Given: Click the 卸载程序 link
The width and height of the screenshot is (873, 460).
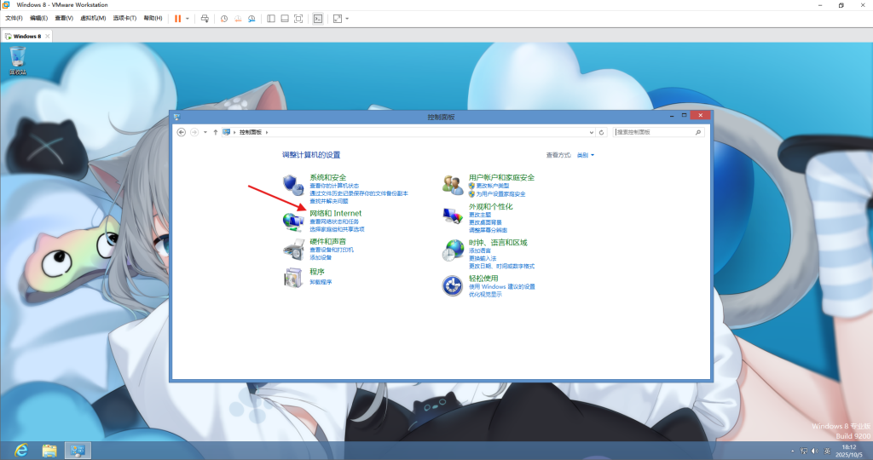Looking at the screenshot, I should (321, 281).
